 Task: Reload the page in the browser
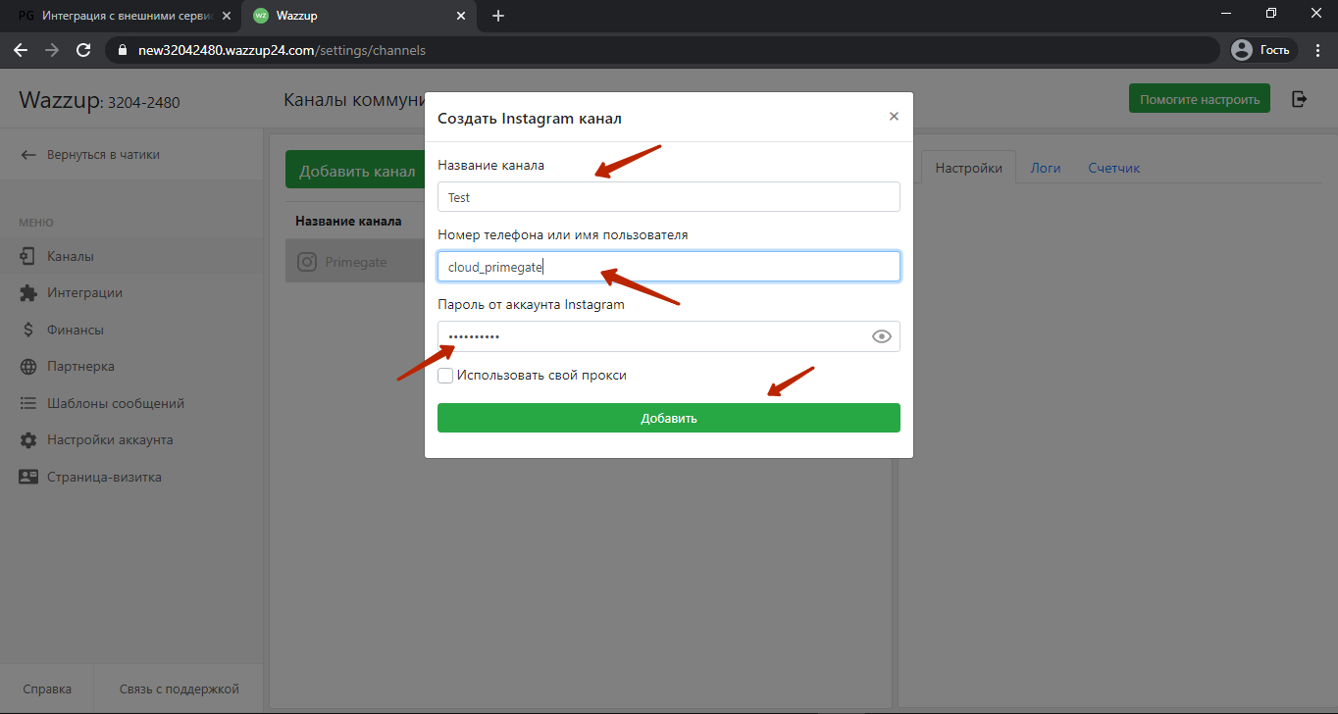point(83,49)
